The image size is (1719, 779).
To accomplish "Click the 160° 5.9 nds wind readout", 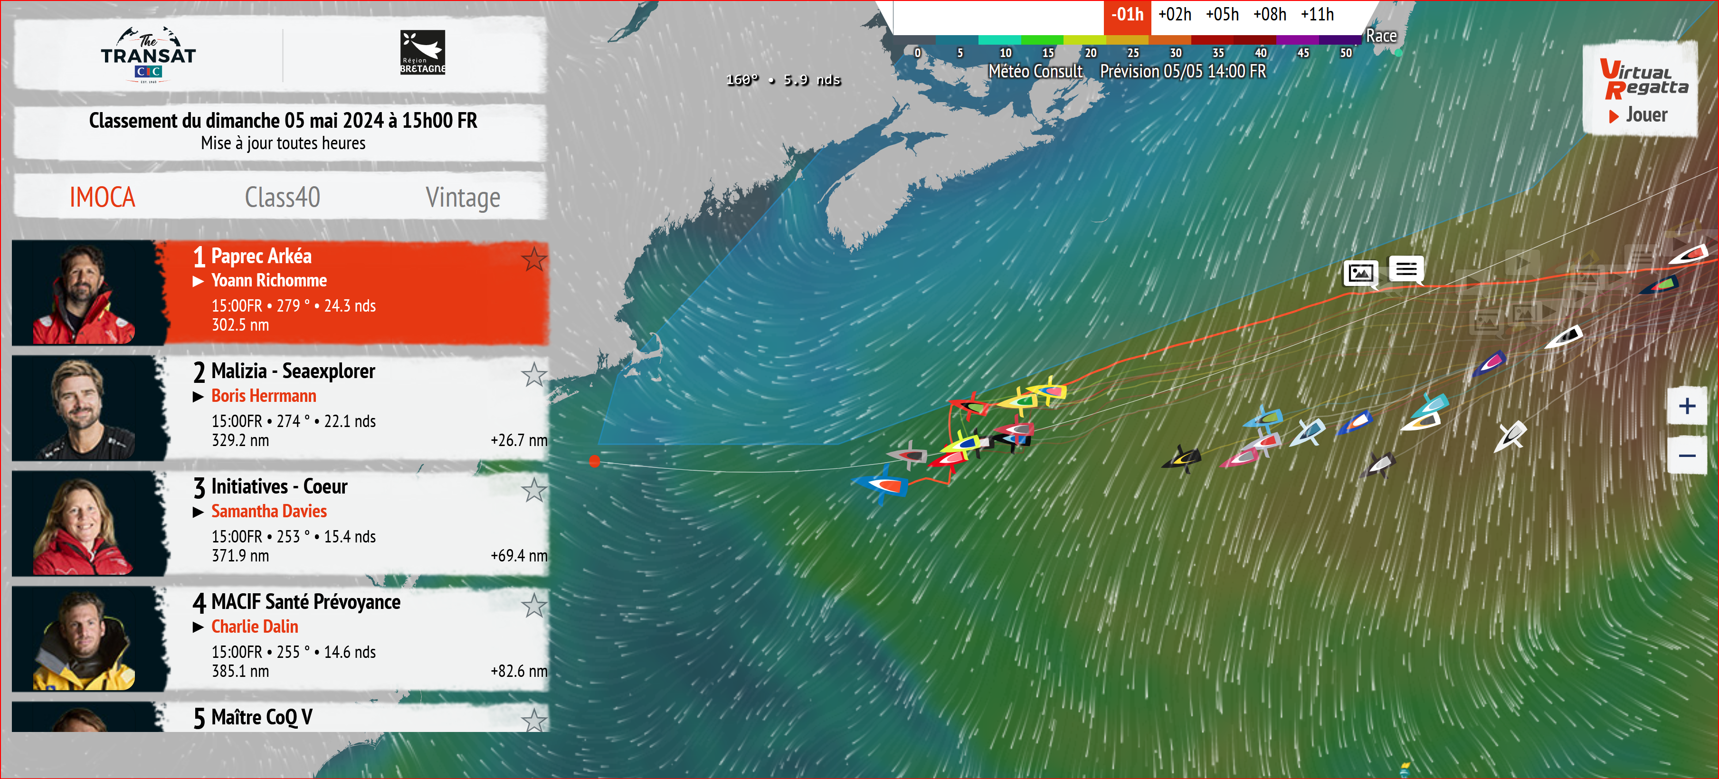I will click(783, 80).
